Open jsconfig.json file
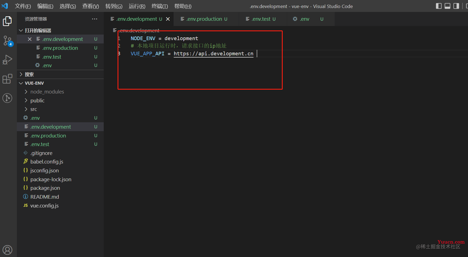 point(60,170)
